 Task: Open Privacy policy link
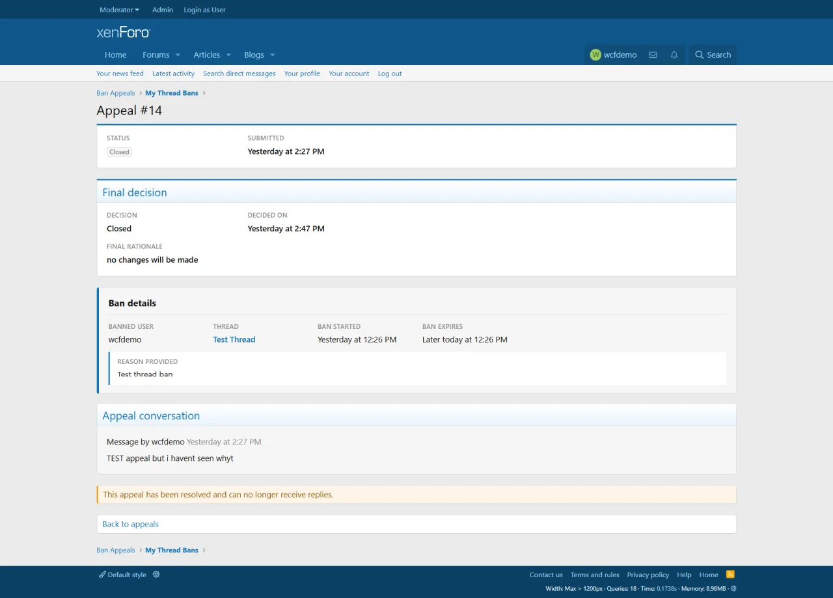[648, 575]
